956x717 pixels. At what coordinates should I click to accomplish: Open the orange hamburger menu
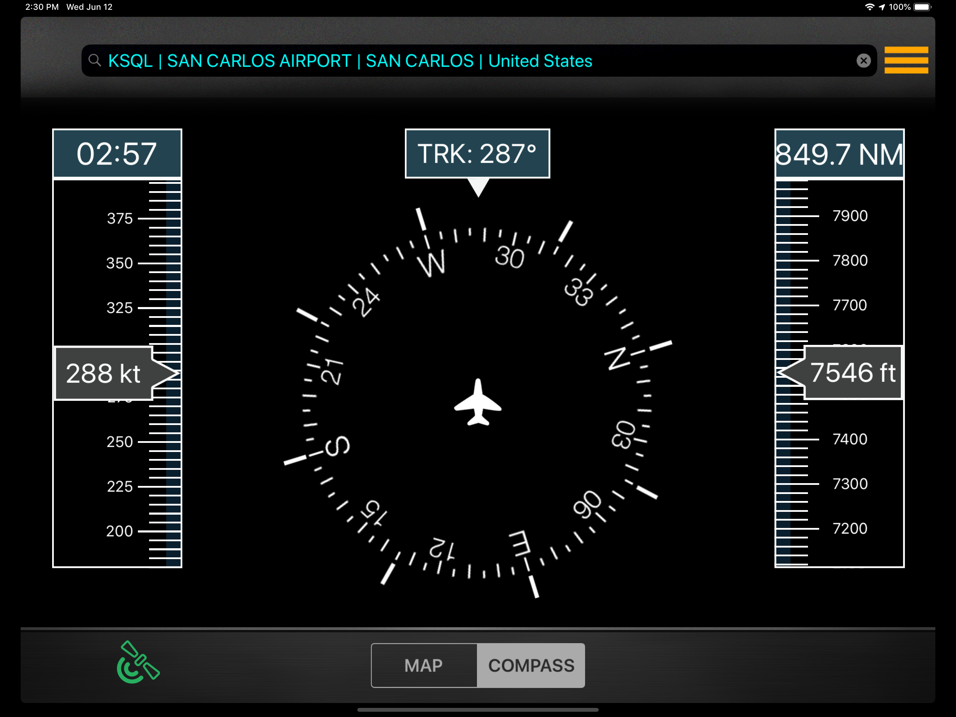tap(906, 60)
